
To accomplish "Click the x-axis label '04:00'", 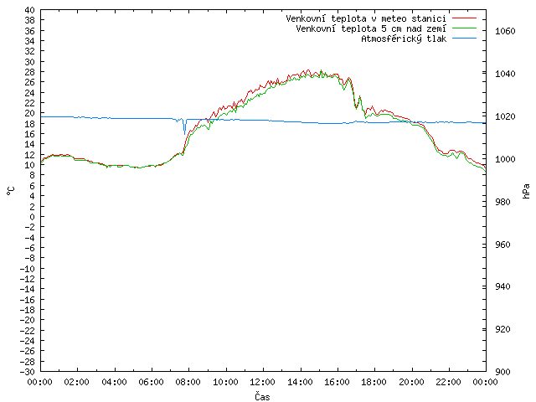I will [114, 382].
